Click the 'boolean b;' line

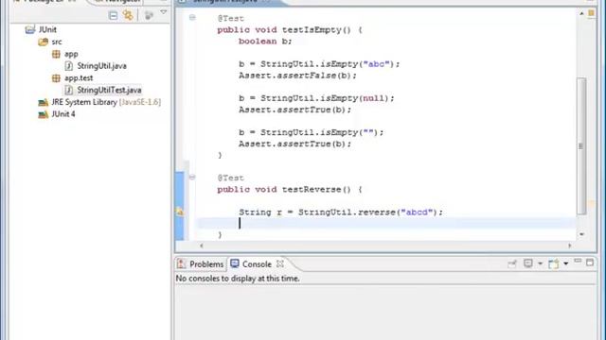[x=265, y=42]
